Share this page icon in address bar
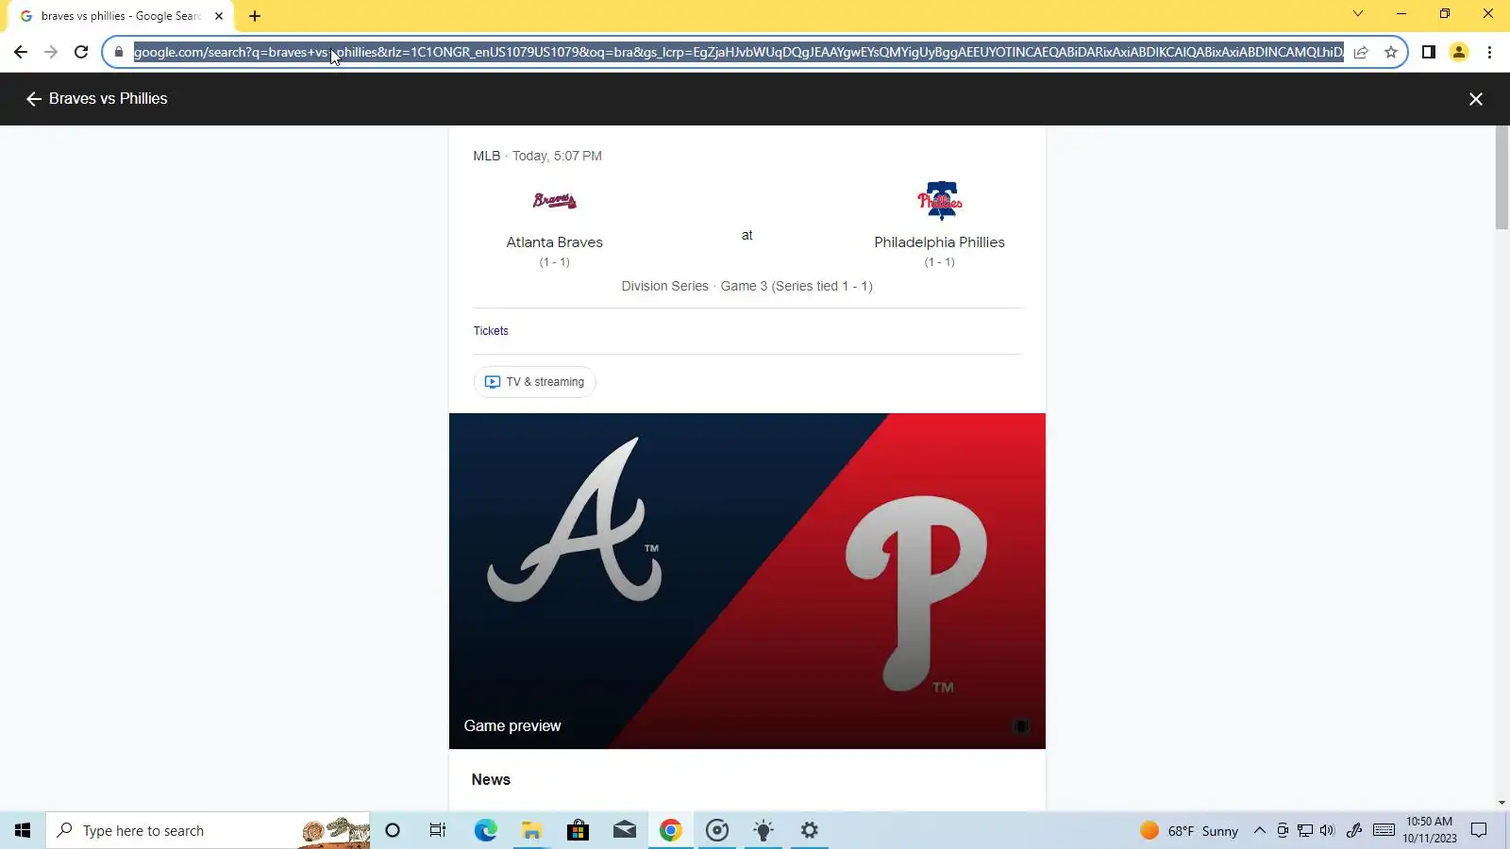 1361,52
